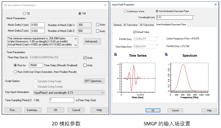Screen dimensions: 221x128
Task: Click the Wavelength (um) input field
Action: 174,17
